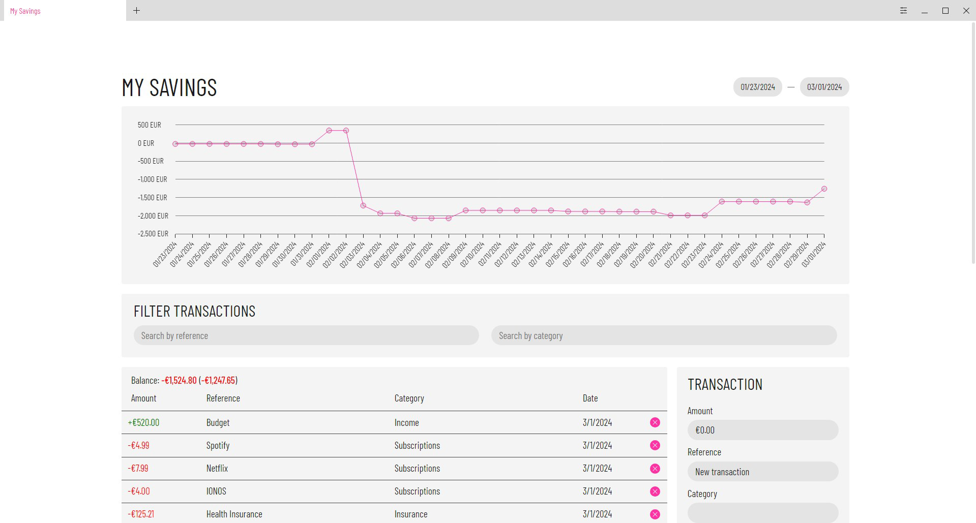This screenshot has width=976, height=523.
Task: Click the Date column header
Action: point(590,398)
